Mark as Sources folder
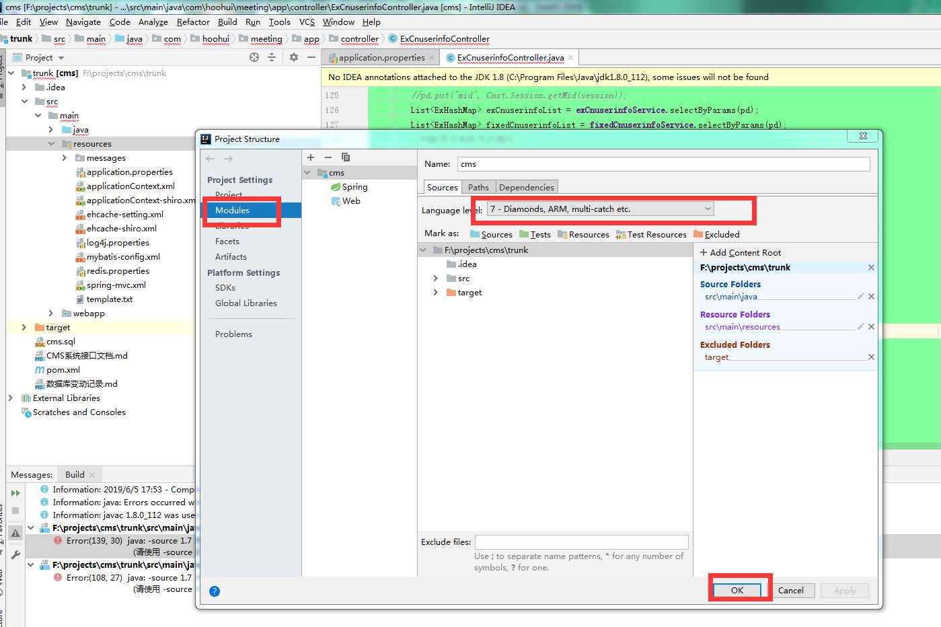Screen dimensions: 941x627 491,234
